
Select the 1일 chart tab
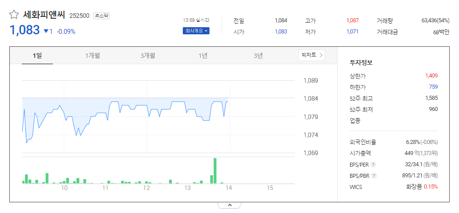[37, 55]
